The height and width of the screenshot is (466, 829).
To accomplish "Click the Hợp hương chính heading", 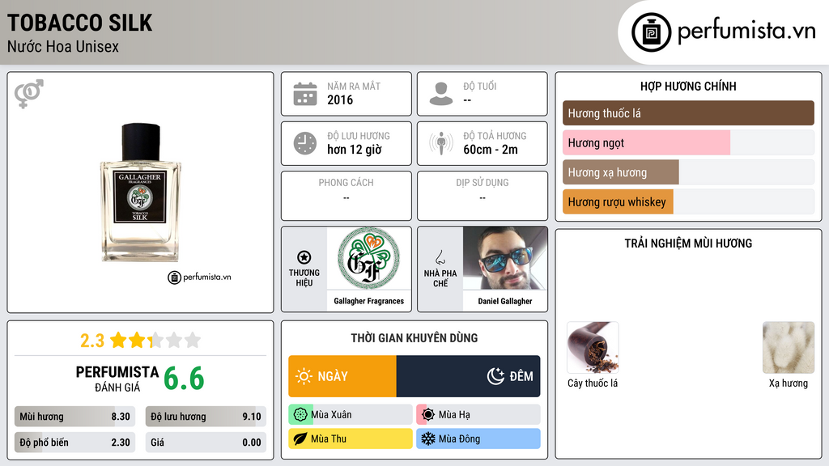I will 688,86.
